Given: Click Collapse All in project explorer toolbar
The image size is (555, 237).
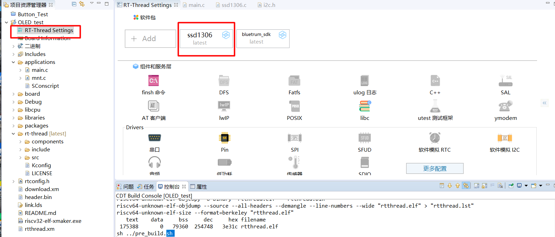Looking at the screenshot, I should coord(74,4).
